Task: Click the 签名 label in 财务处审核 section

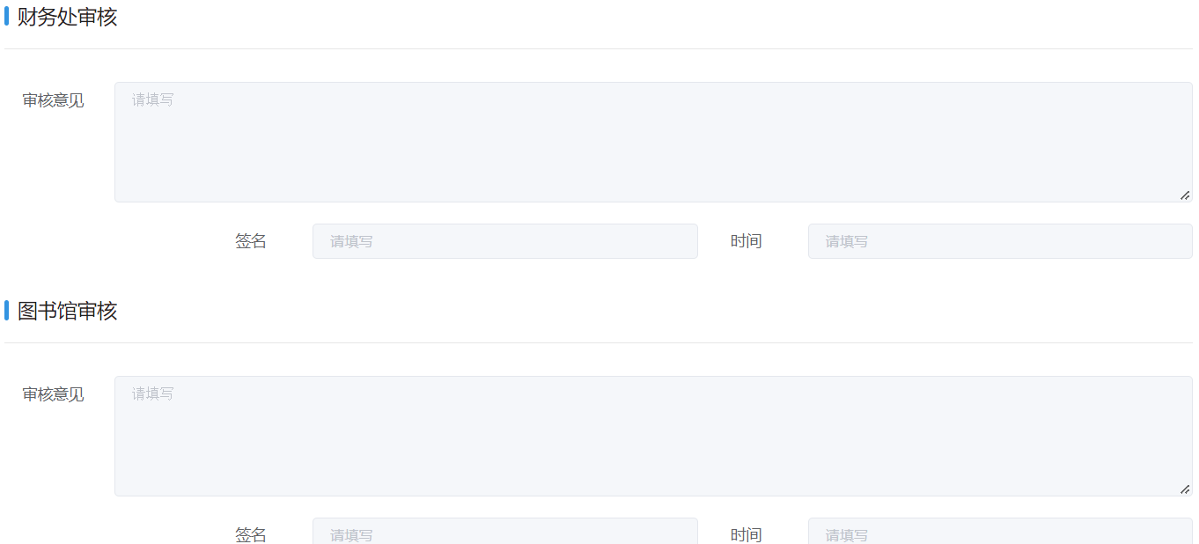Action: (251, 241)
